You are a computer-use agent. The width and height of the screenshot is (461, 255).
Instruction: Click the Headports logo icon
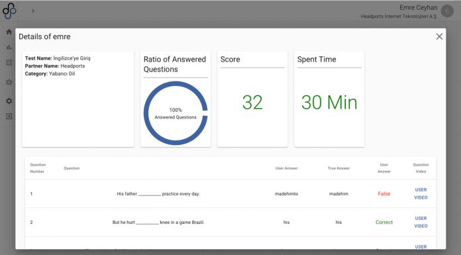point(9,11)
